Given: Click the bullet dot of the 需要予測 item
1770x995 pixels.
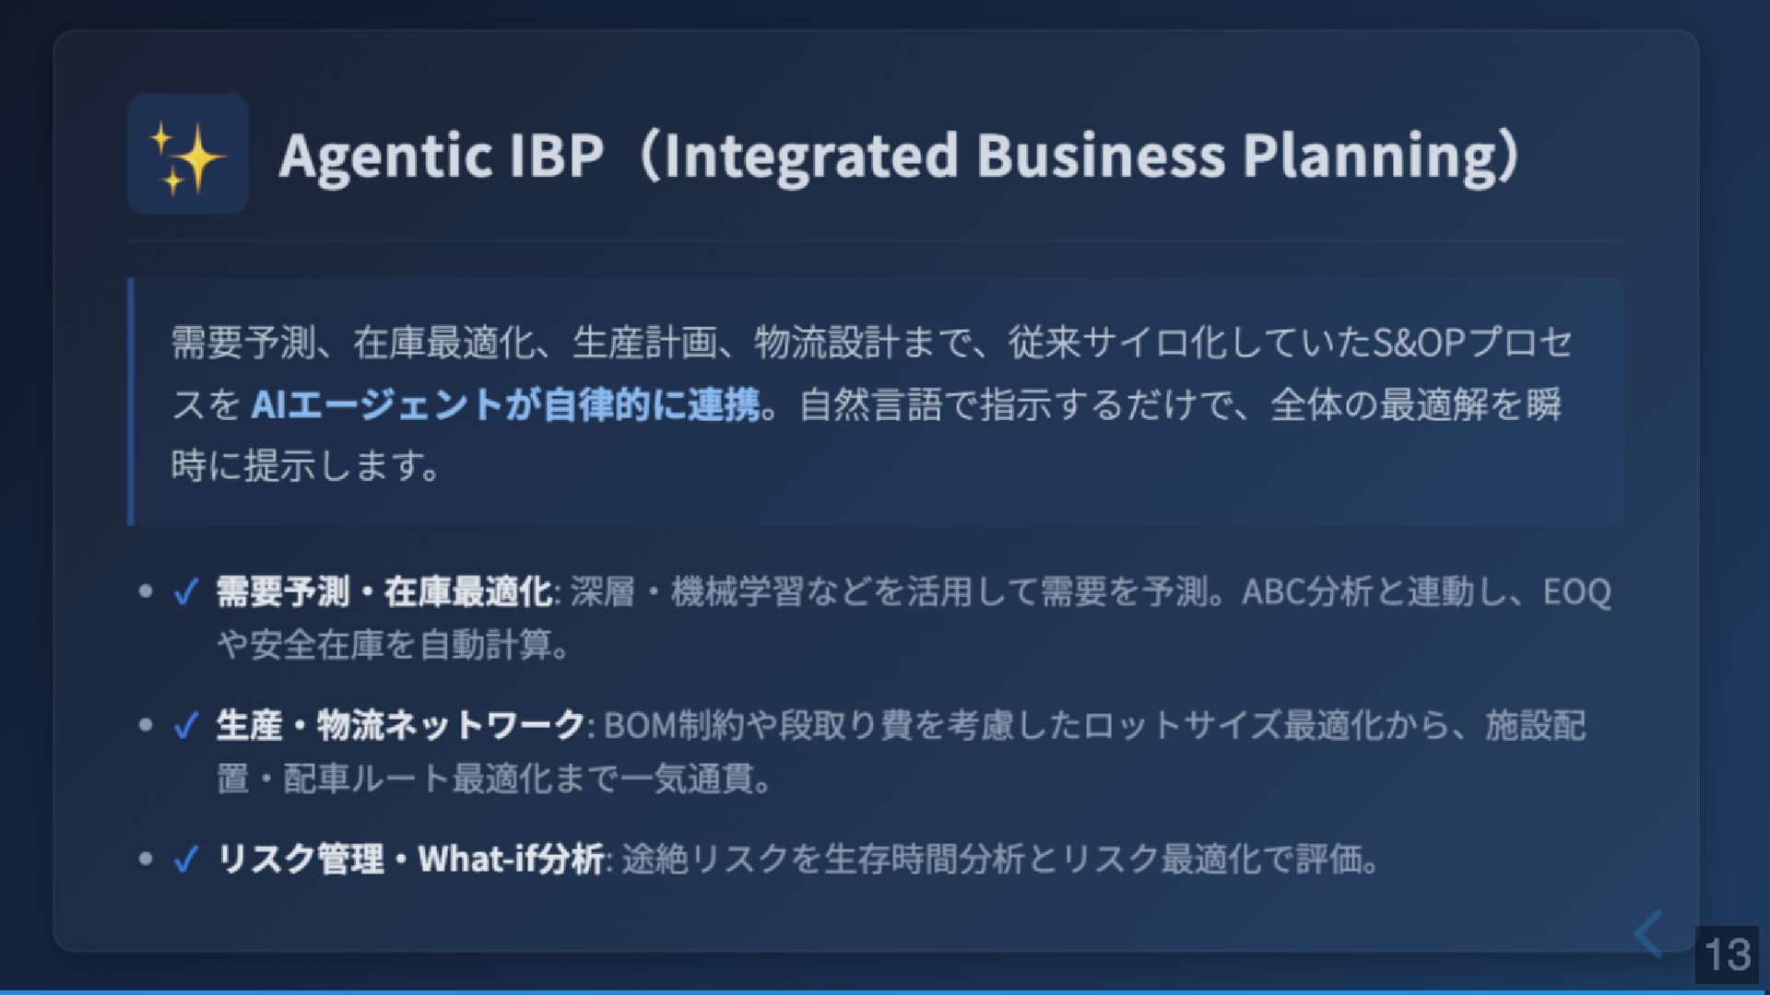Looking at the screenshot, I should tap(145, 591).
